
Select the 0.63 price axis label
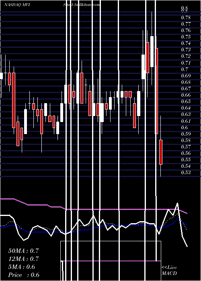click(x=186, y=114)
